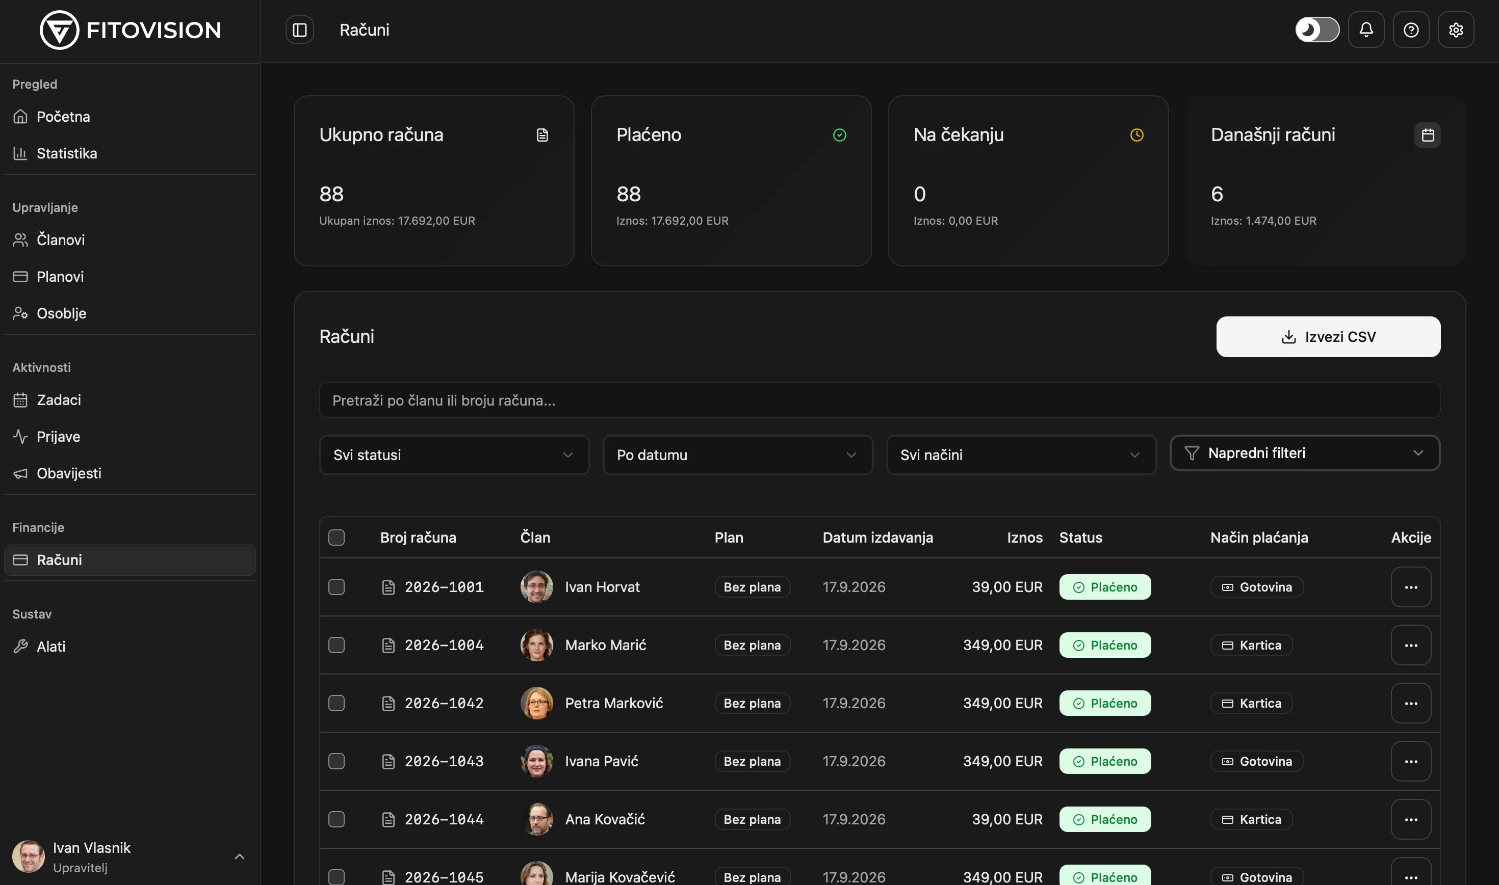The width and height of the screenshot is (1499, 885).
Task: Open the Svi statusi dropdown
Action: click(454, 454)
